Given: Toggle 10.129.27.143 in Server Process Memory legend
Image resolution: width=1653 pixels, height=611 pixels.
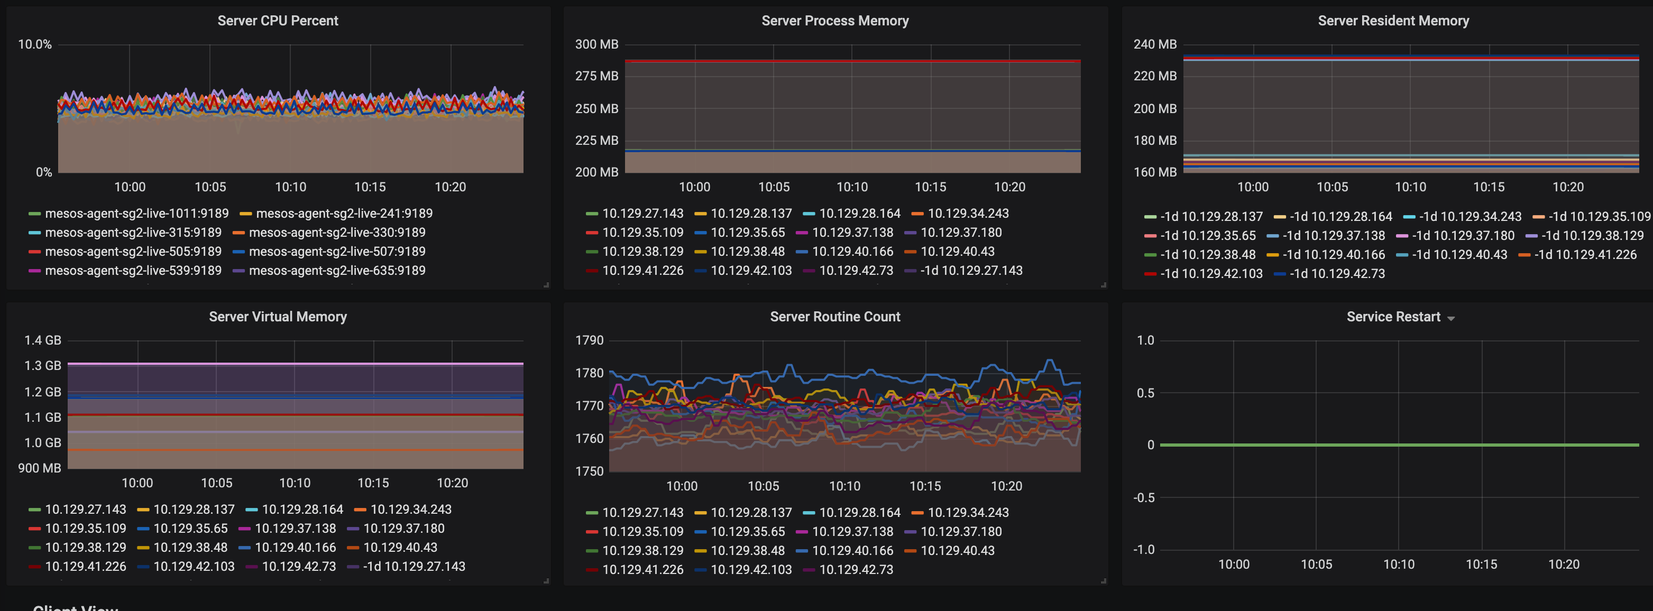Looking at the screenshot, I should tap(643, 214).
